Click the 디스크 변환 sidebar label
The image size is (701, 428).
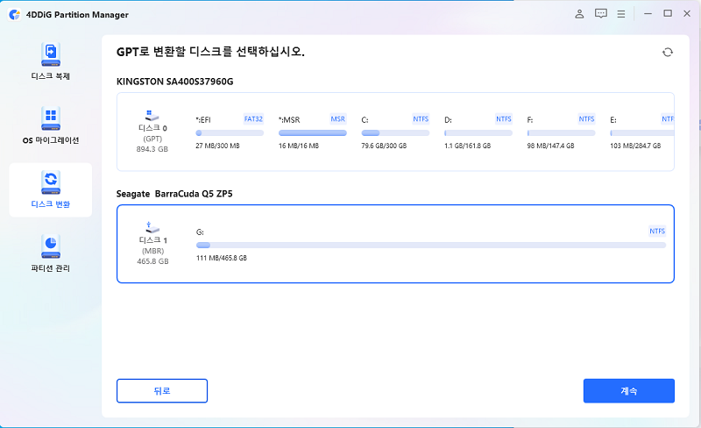(x=51, y=204)
